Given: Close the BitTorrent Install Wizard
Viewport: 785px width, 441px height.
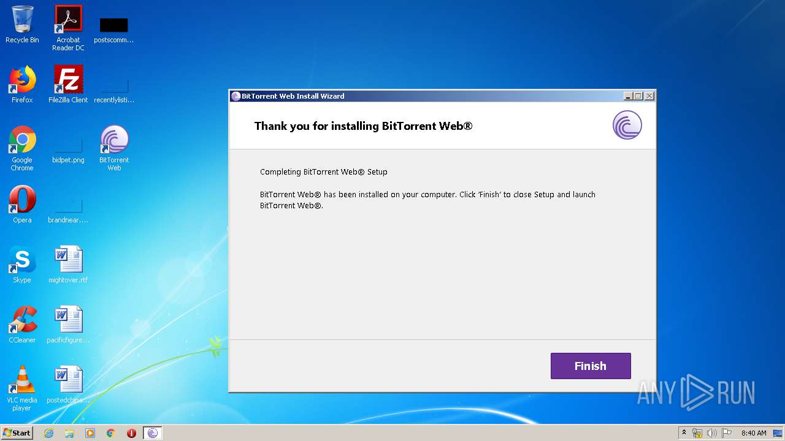Looking at the screenshot, I should click(x=649, y=96).
